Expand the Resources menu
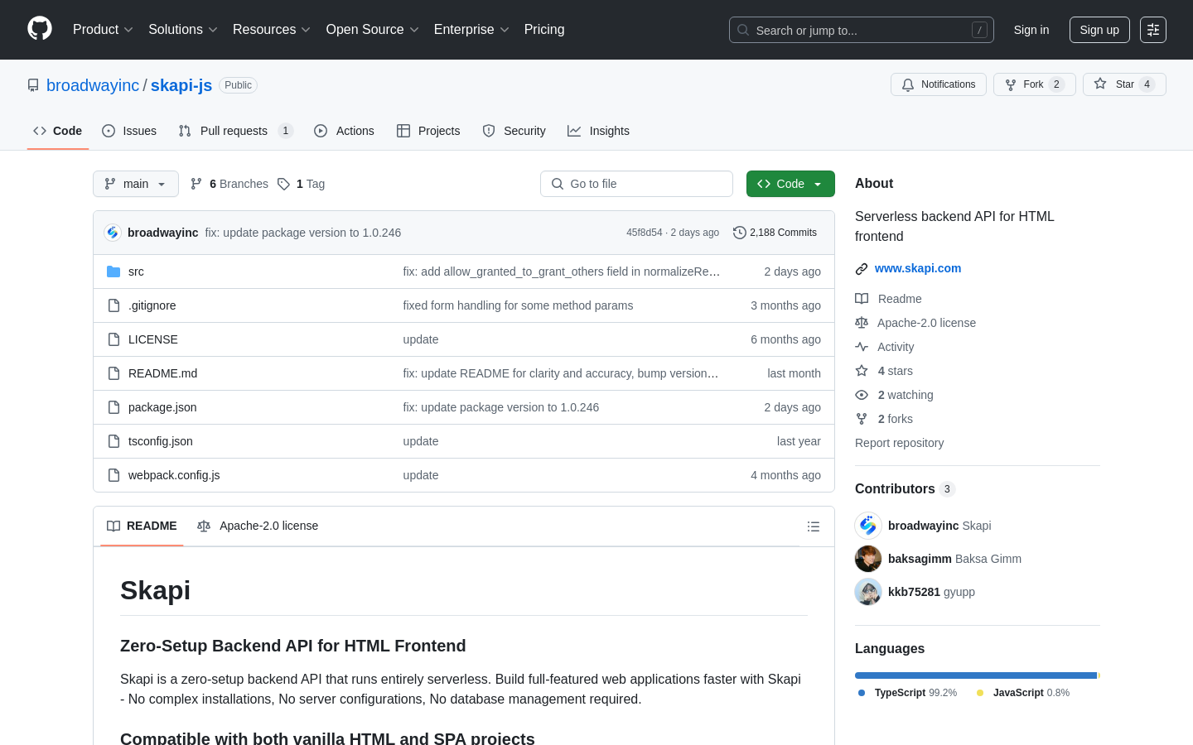This screenshot has height=745, width=1193. pyautogui.click(x=272, y=30)
